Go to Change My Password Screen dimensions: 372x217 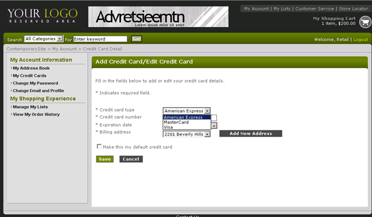pyautogui.click(x=35, y=83)
